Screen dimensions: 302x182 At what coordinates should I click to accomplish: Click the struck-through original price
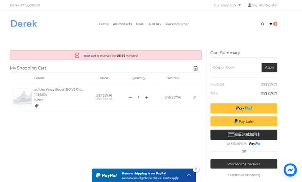(x=104, y=99)
